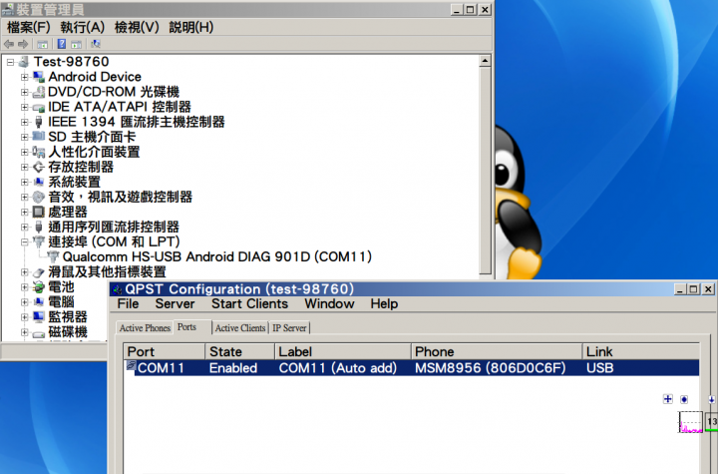718x474 pixels.
Task: Collapse the 連接埠 (COM 和 LPT) node
Action: coord(25,242)
